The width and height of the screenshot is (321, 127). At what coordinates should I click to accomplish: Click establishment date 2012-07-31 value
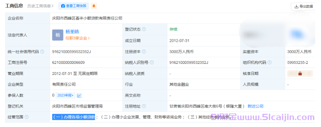[179, 41]
